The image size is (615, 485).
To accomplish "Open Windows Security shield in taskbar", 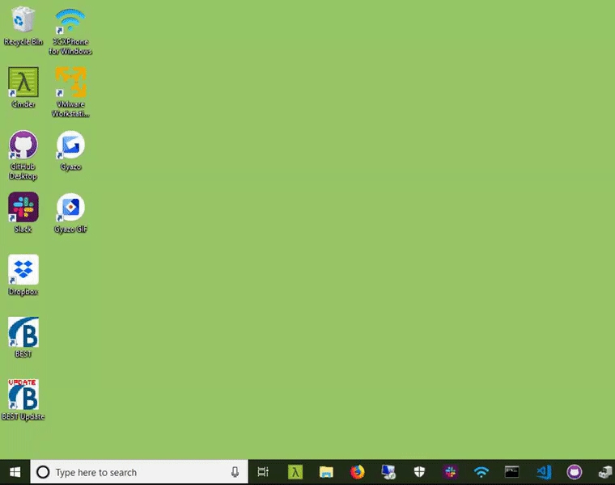I will point(420,472).
